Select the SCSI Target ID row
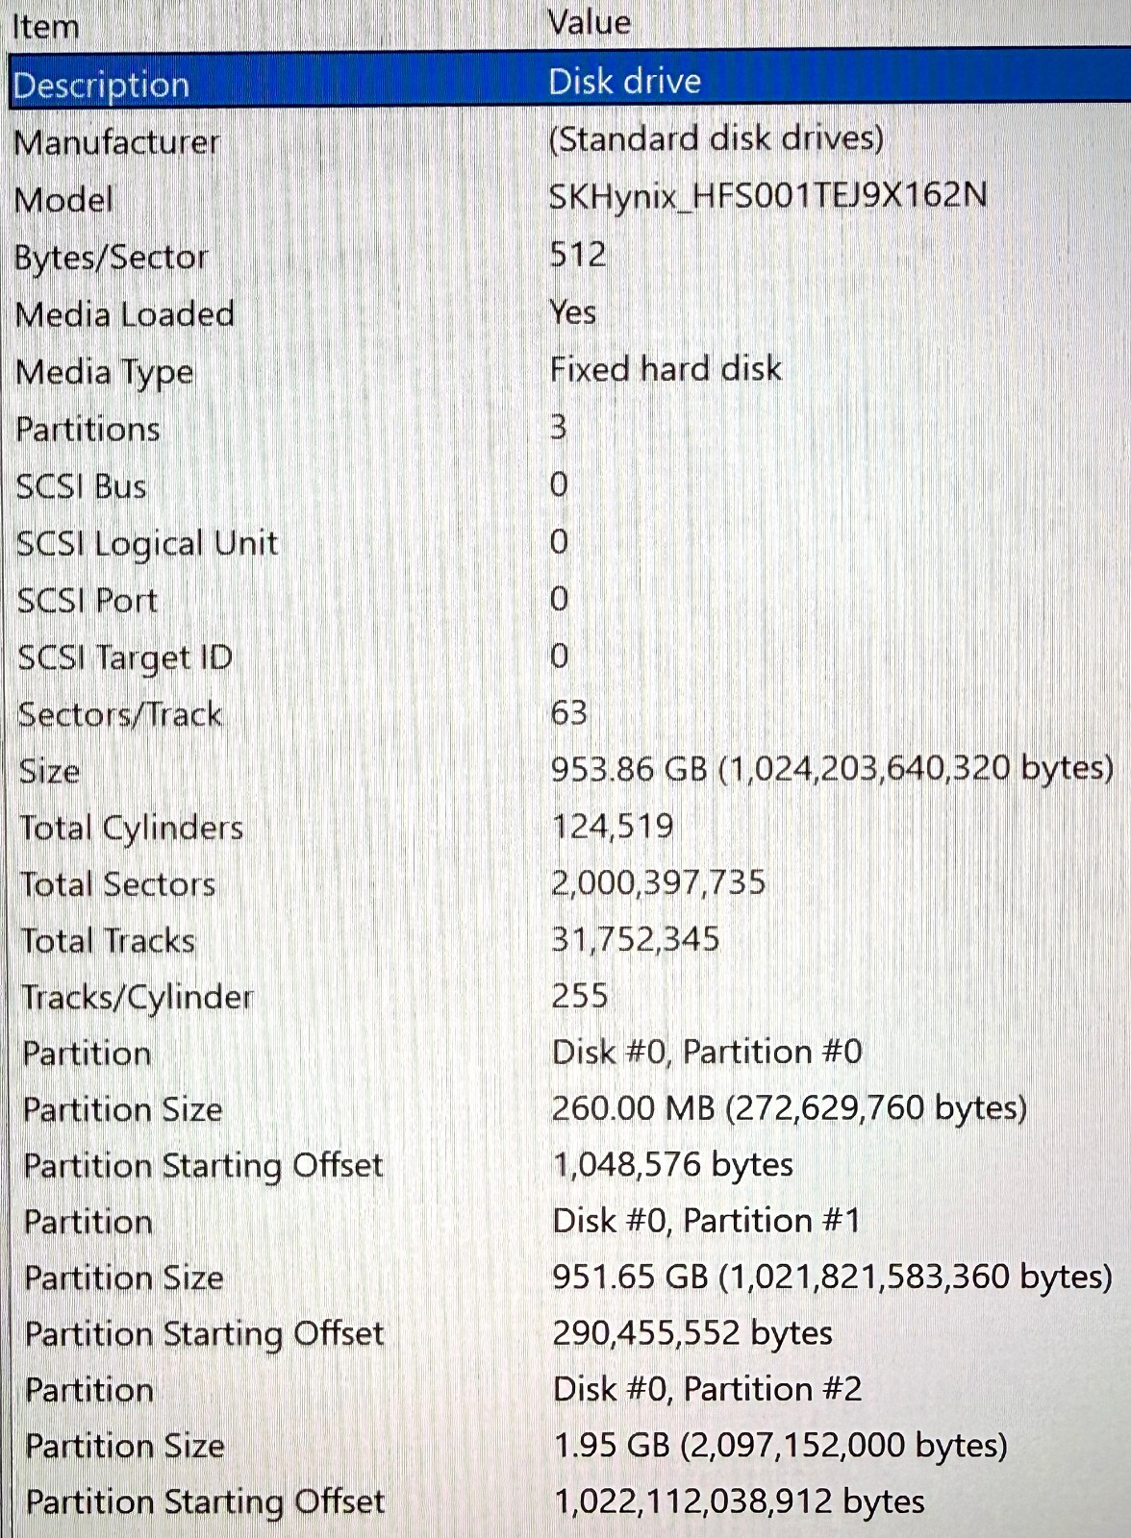Screen dimensions: 1131x1538 pos(569,657)
